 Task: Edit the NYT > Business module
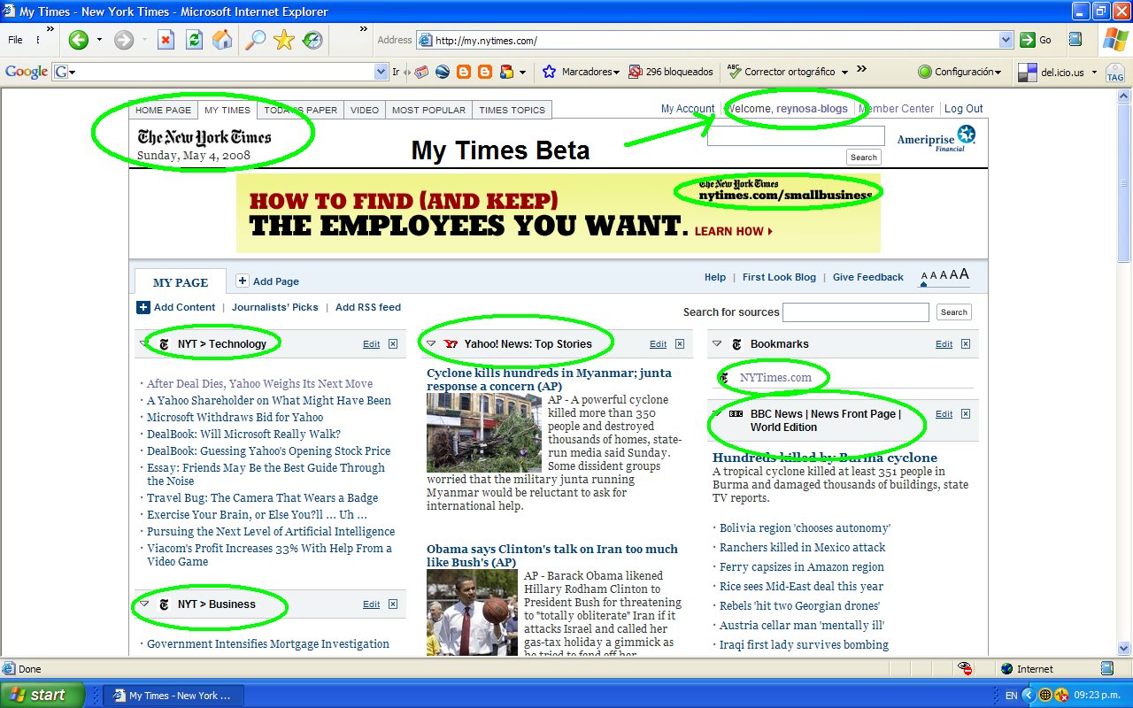point(372,604)
